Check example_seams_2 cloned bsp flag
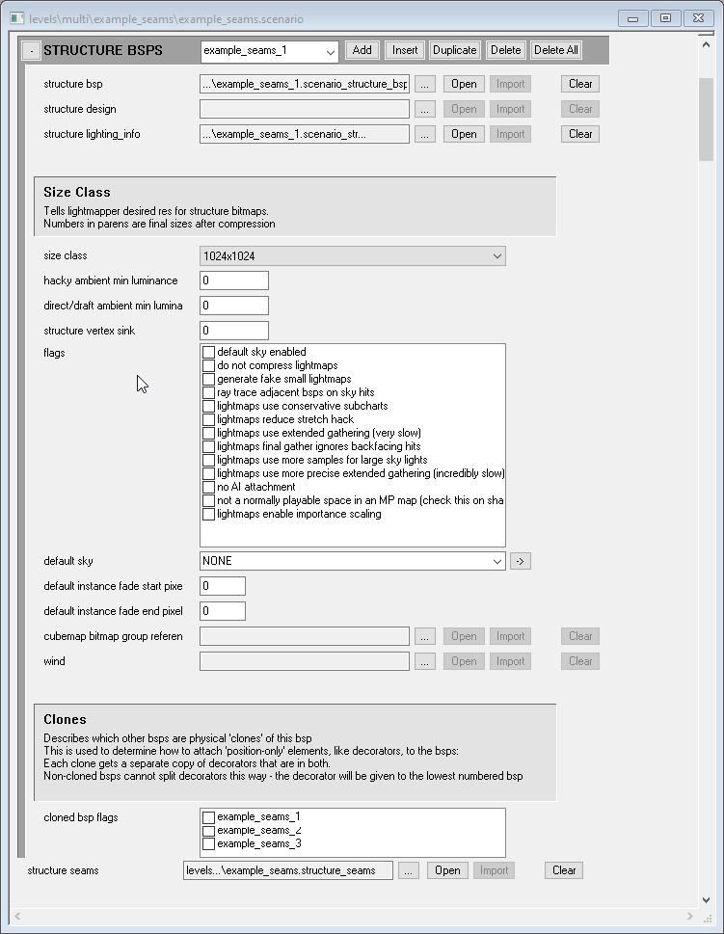 pos(208,830)
